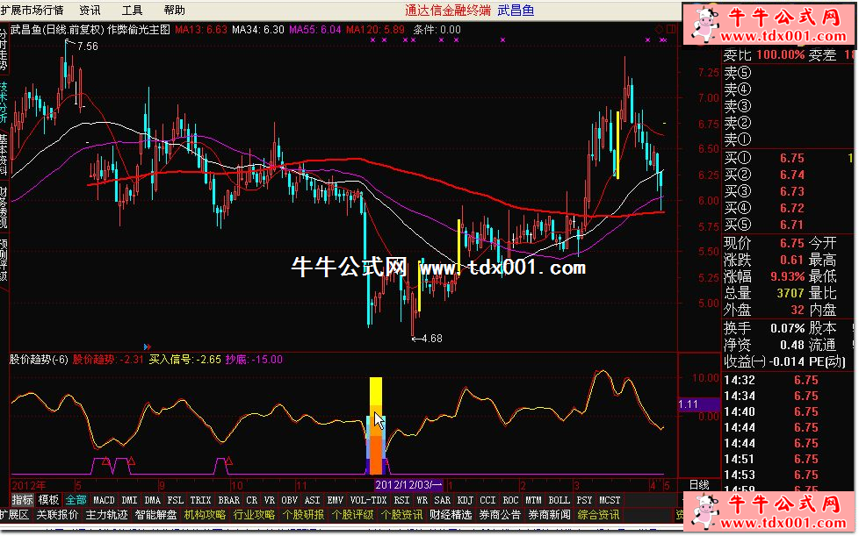Switch to the 基本资料 side tab
The height and width of the screenshot is (536, 859).
tap(4, 154)
